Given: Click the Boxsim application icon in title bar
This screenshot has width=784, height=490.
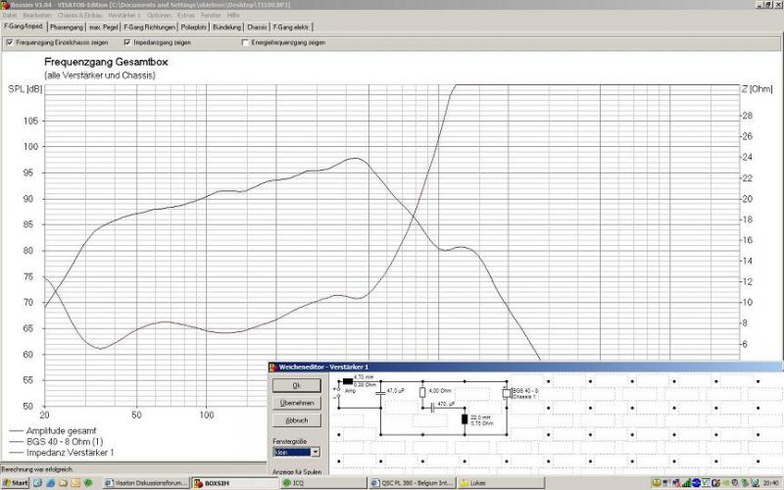Looking at the screenshot, I should [x=5, y=5].
